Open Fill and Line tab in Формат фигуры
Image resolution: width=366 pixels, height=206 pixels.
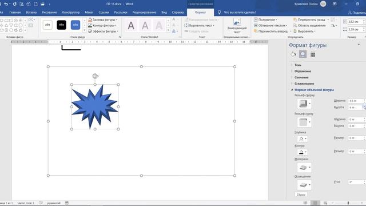click(293, 54)
